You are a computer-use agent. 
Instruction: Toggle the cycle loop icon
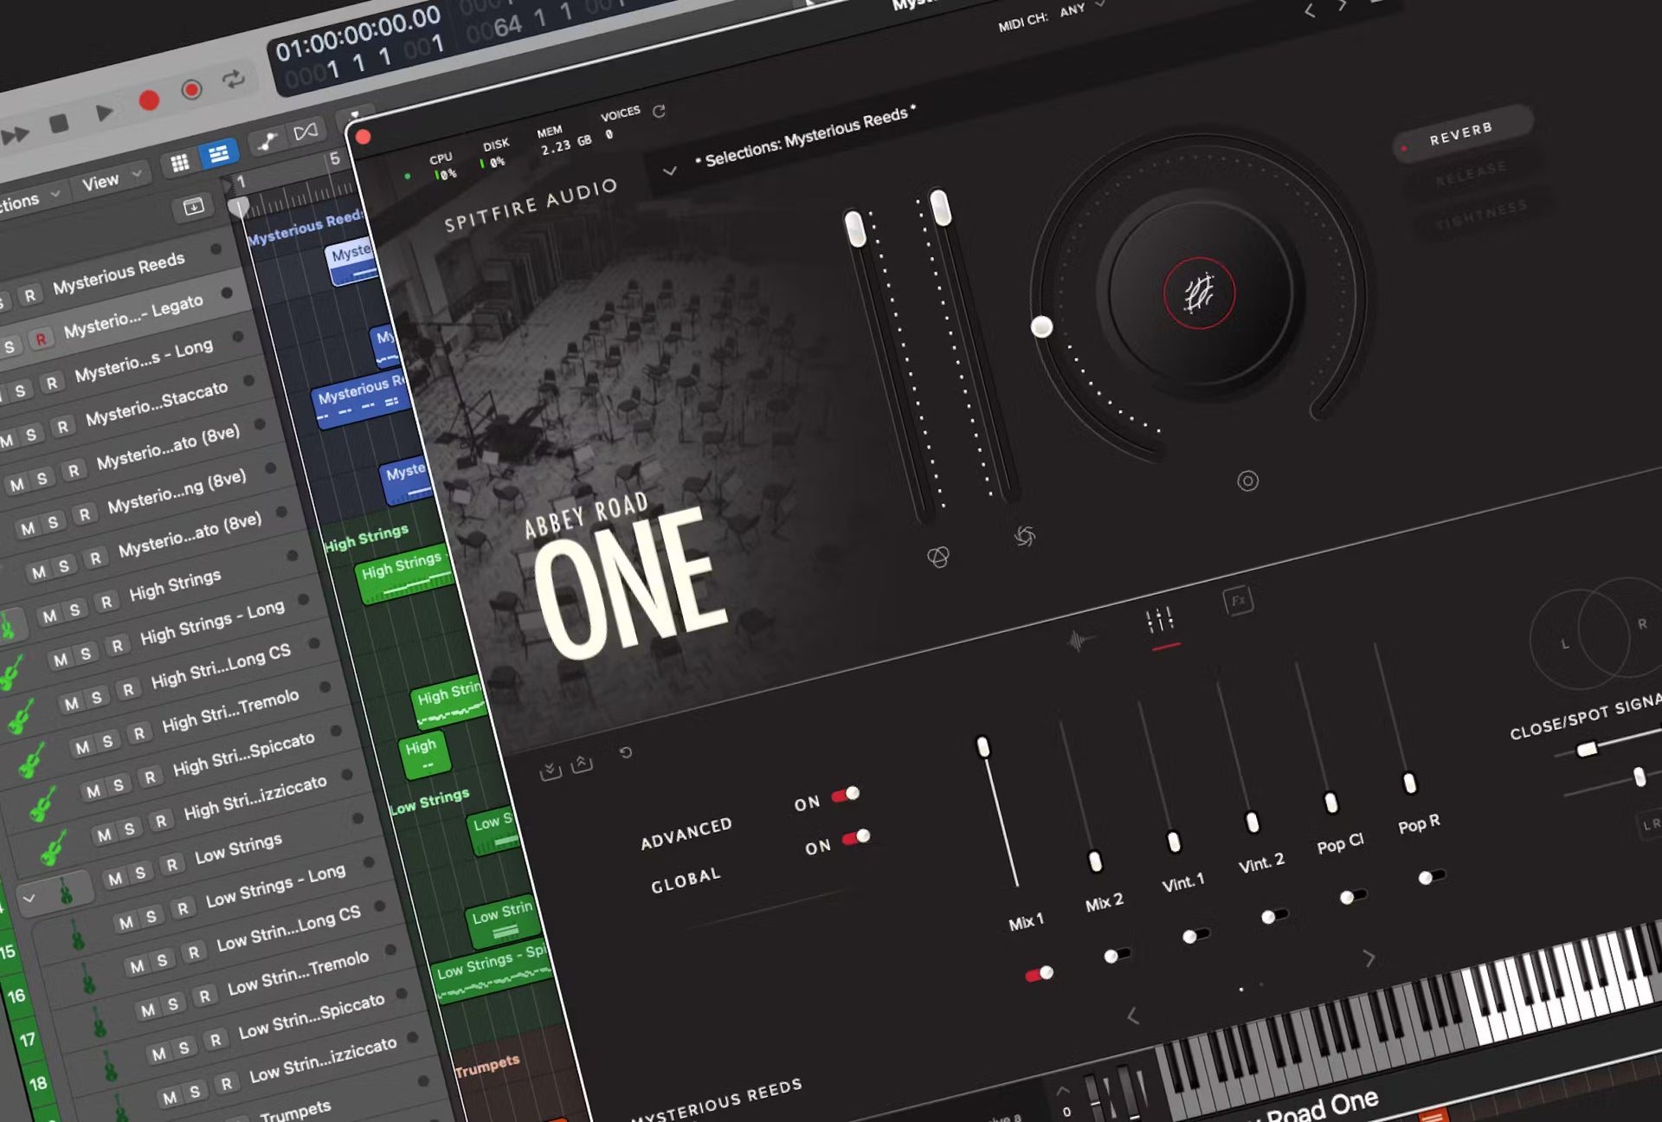pyautogui.click(x=233, y=80)
